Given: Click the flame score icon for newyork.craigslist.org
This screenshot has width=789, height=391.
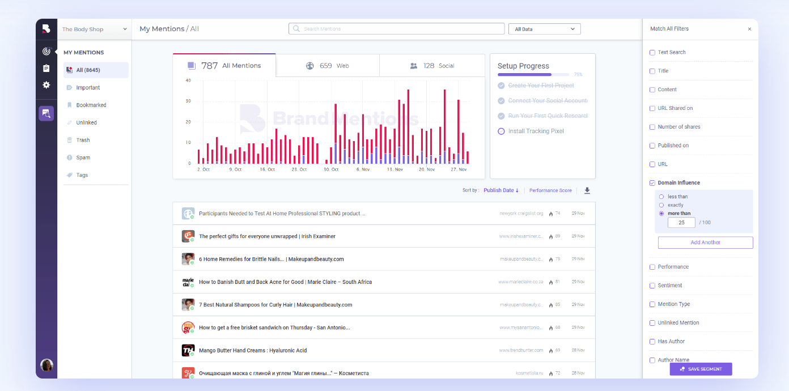Looking at the screenshot, I should click(x=550, y=214).
